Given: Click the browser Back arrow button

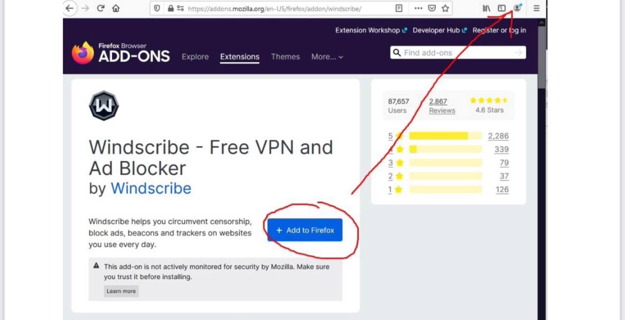Looking at the screenshot, I should tap(69, 8).
